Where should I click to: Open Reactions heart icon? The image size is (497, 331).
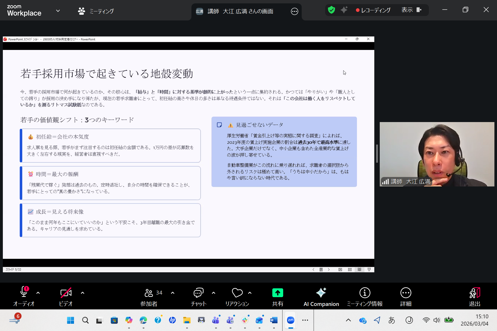click(x=237, y=293)
